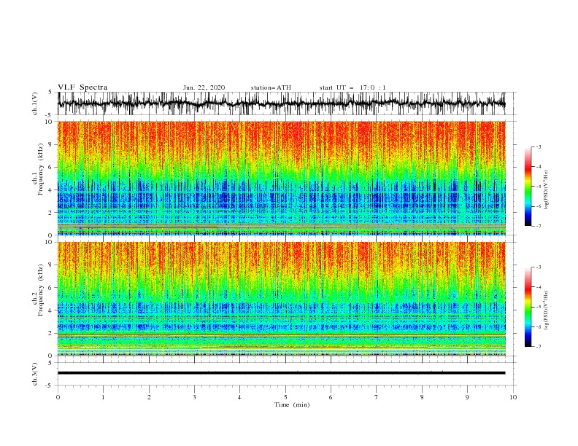Click the 'ch.3(V)' axis label
This screenshot has width=578, height=446.
[35, 374]
